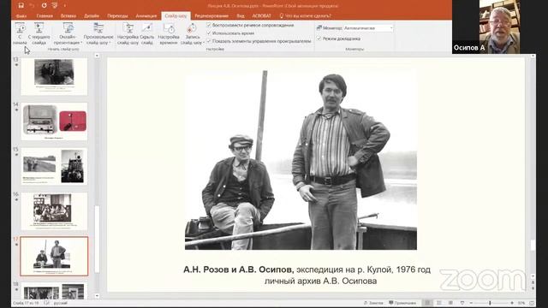Click zoom in plus button
Image resolution: width=548 pixels, height=308 pixels.
(512, 303)
